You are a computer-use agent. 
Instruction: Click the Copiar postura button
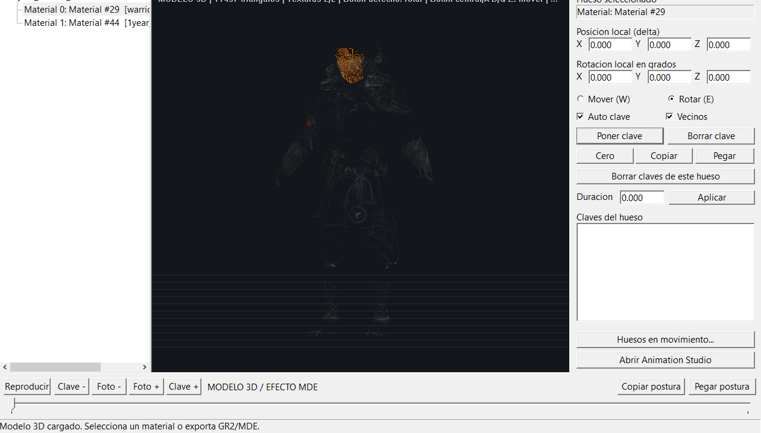651,387
